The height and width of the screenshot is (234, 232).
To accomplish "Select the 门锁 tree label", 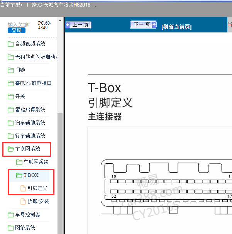I will pyautogui.click(x=20, y=70).
